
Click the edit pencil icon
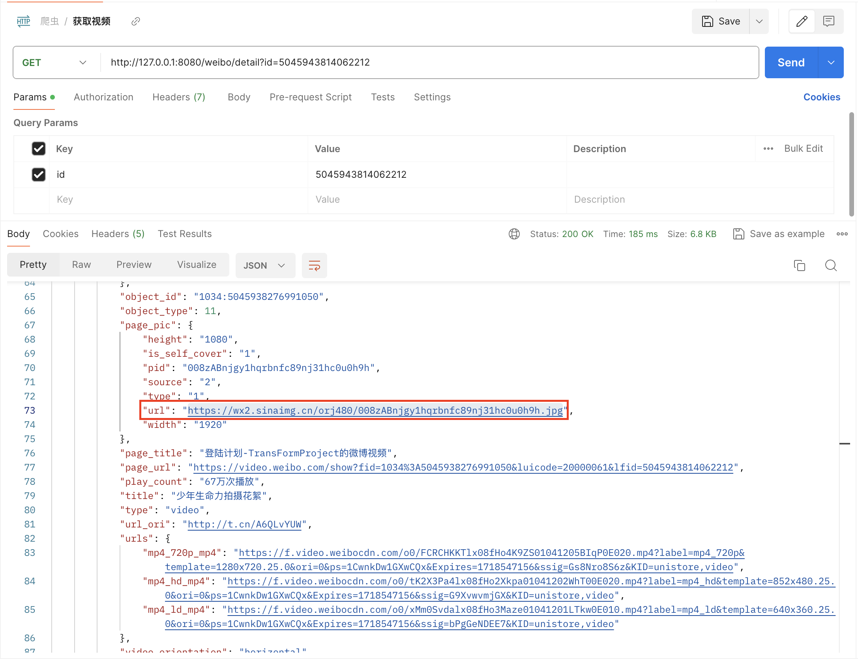tap(802, 21)
